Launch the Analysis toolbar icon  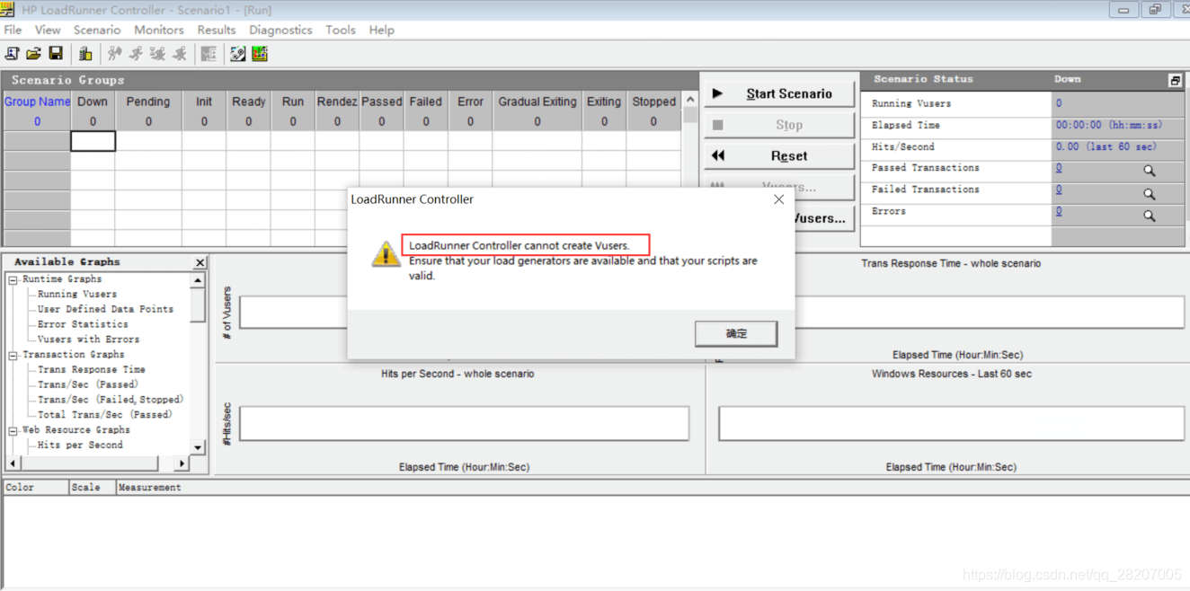pos(260,53)
